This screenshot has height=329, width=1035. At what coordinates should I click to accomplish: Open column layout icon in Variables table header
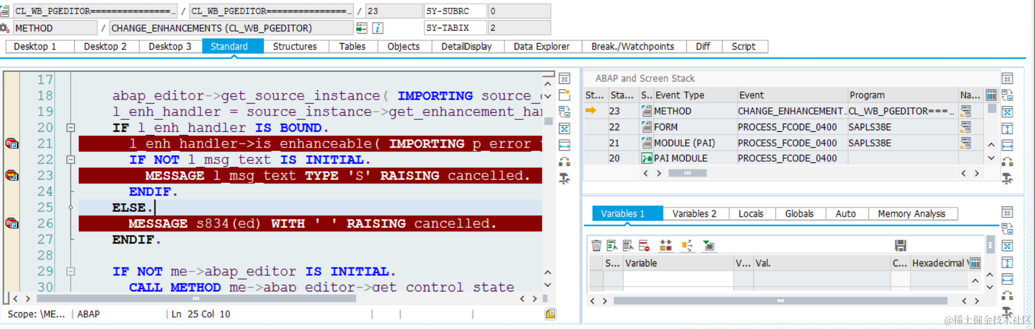(x=975, y=263)
